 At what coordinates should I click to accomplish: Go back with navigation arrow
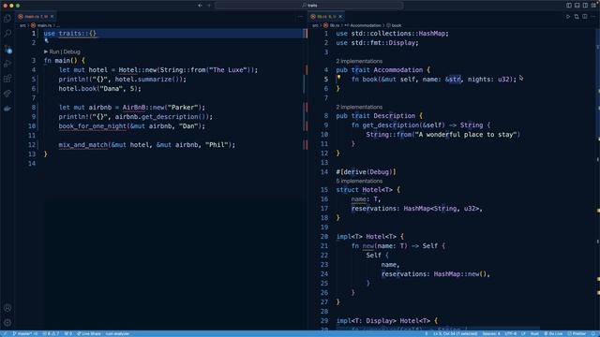[x=200, y=6]
